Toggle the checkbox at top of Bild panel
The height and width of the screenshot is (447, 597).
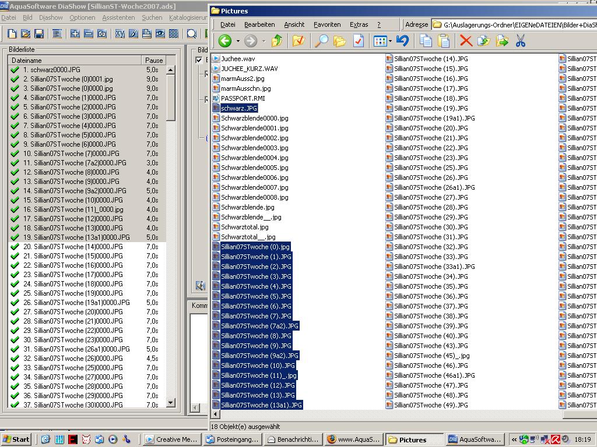tap(199, 60)
